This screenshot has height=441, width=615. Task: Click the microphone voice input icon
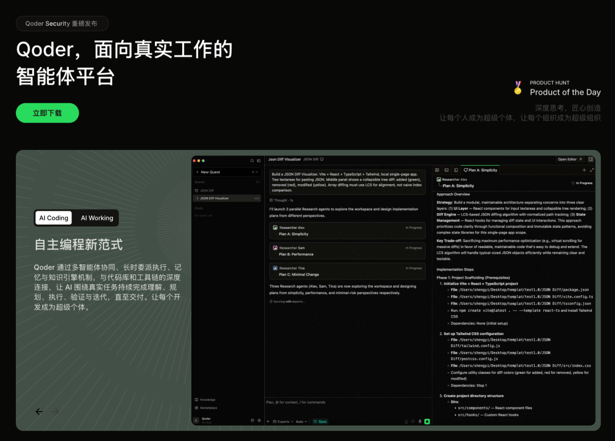coord(420,422)
